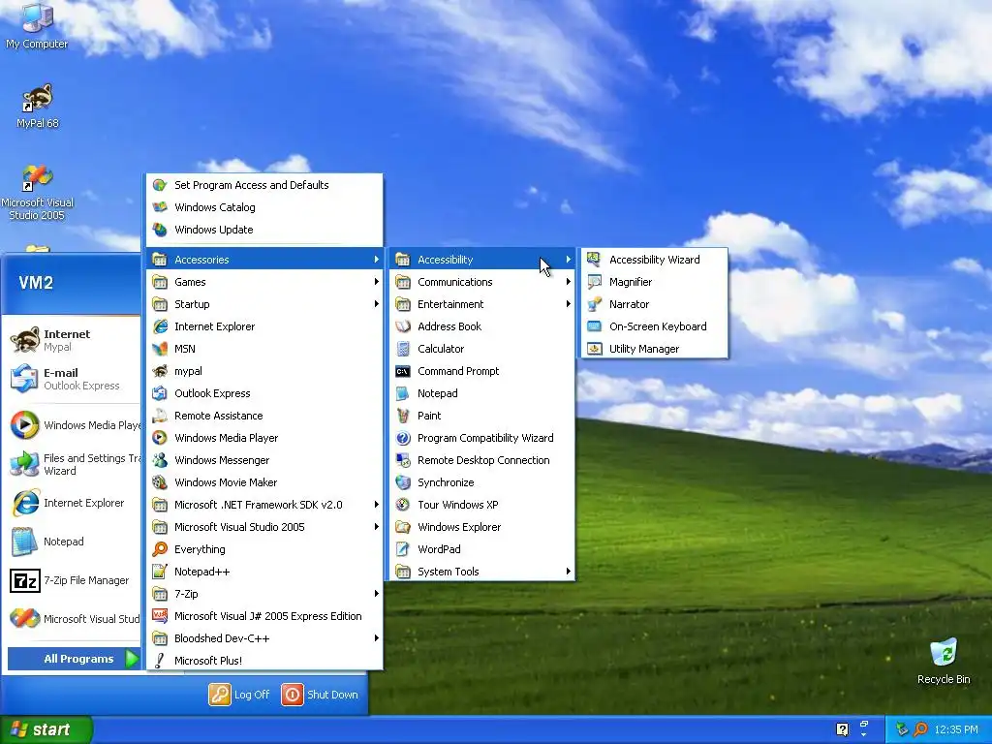Expand Microsoft Visual Studio 2005 program group
The width and height of the screenshot is (992, 744).
264,527
